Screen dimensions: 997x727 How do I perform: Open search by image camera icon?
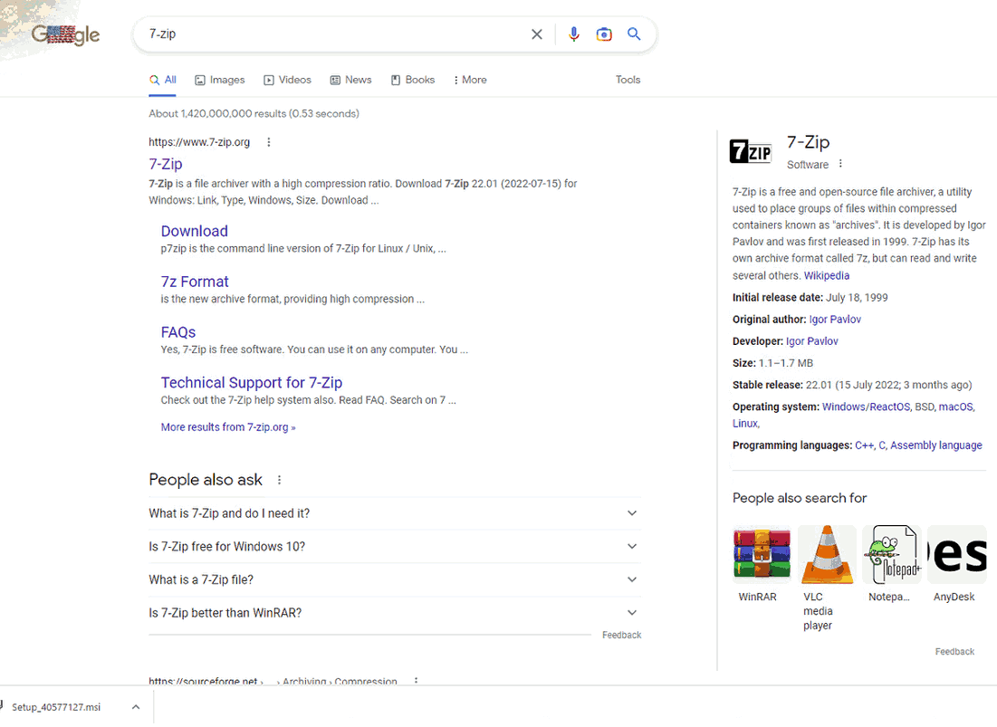[604, 34]
